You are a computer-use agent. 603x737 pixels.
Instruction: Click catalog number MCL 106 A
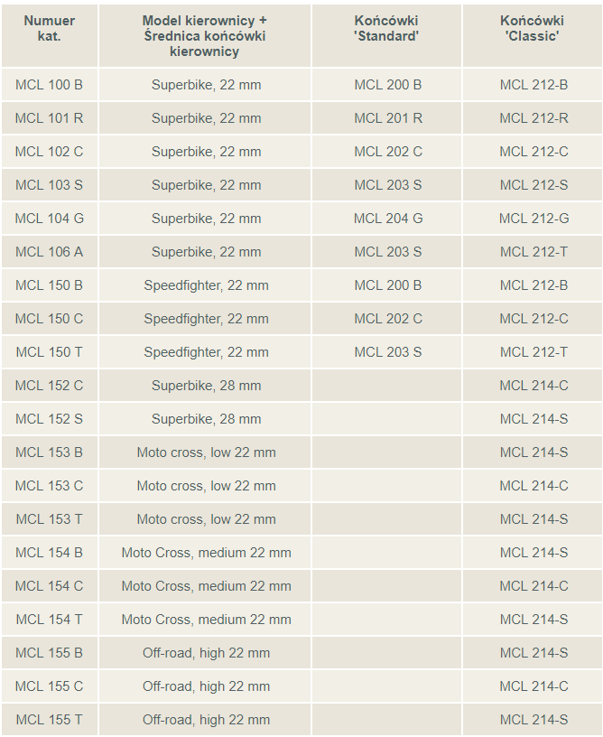(50, 252)
